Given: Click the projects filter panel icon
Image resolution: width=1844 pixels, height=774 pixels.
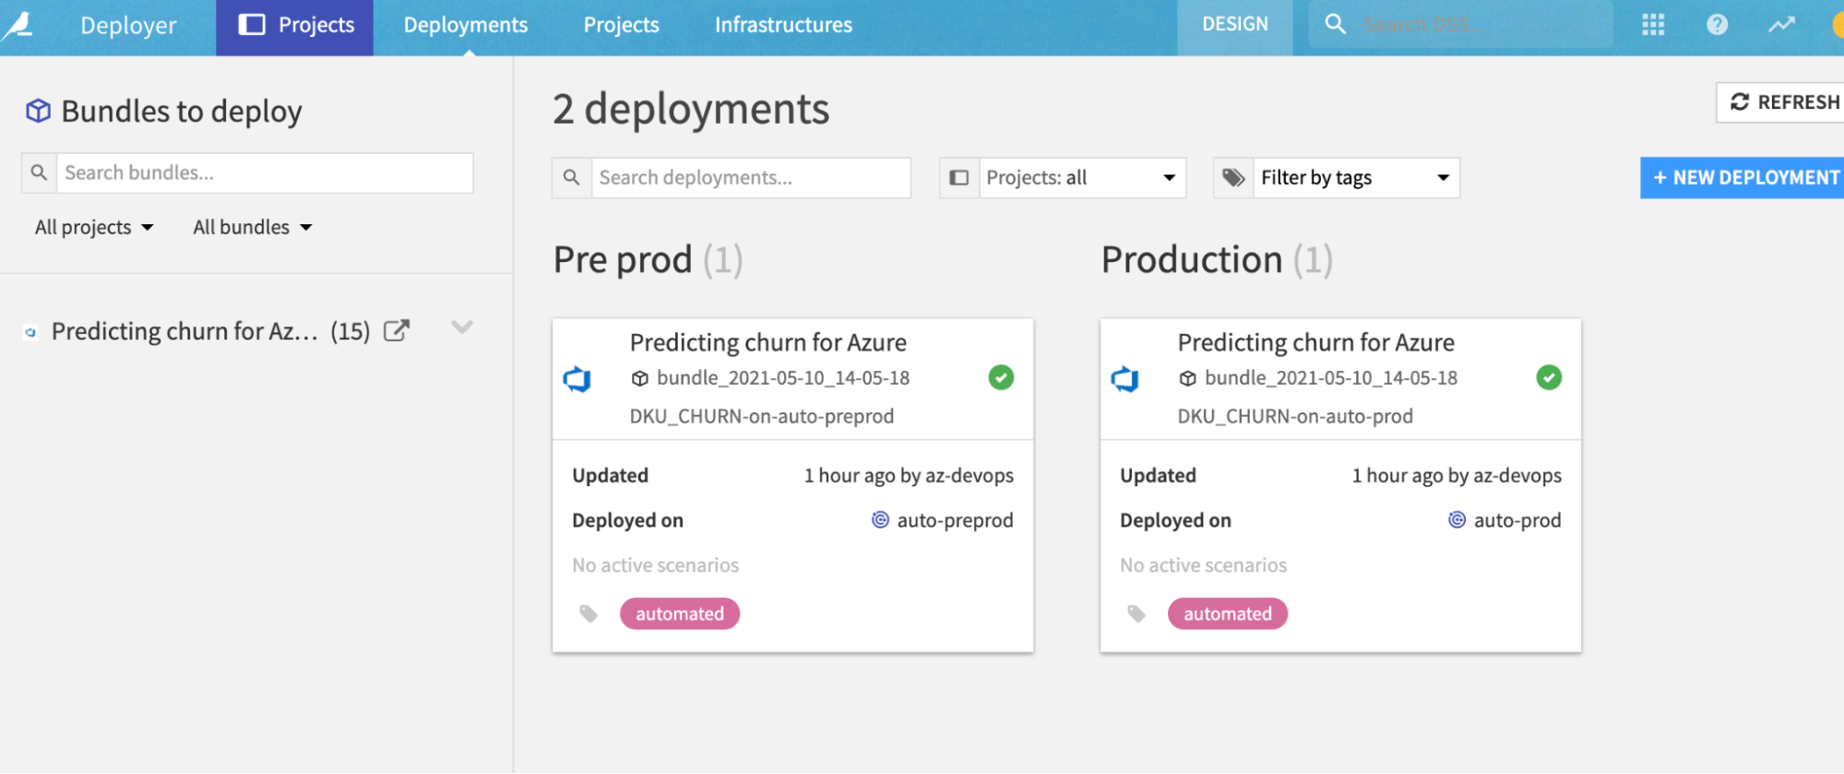Looking at the screenshot, I should click(x=959, y=177).
